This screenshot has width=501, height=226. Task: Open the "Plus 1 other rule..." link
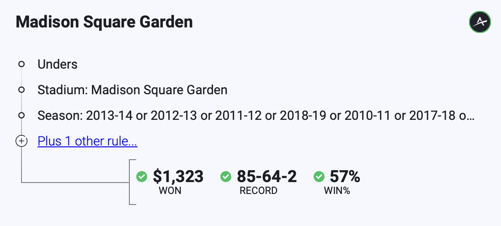[87, 141]
